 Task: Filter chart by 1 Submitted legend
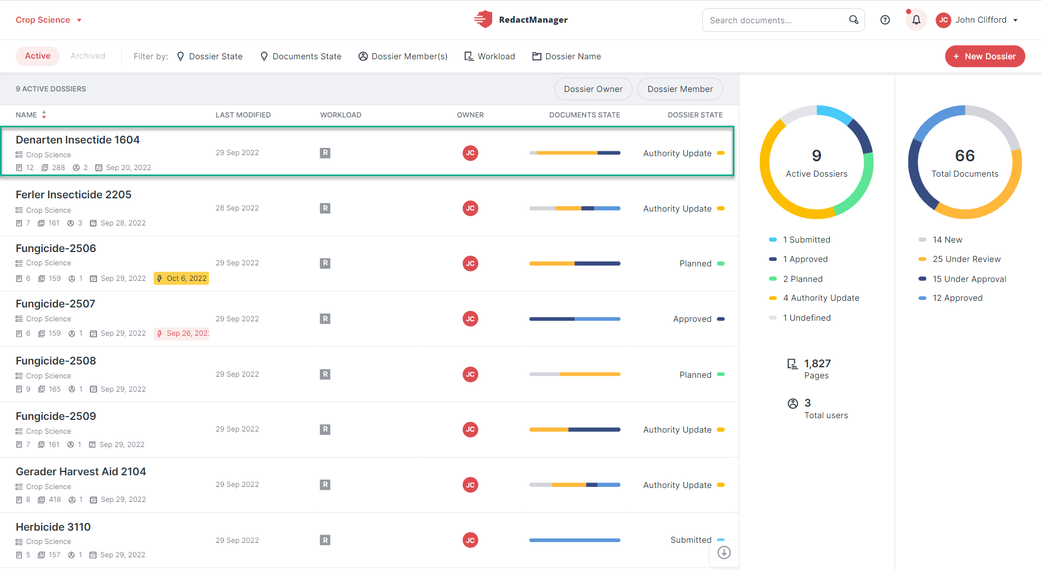point(800,240)
